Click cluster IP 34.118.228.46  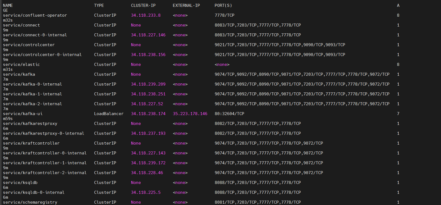click(x=147, y=173)
